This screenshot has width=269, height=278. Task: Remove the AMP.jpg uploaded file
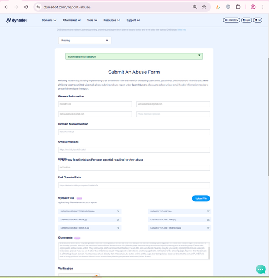coord(208,220)
